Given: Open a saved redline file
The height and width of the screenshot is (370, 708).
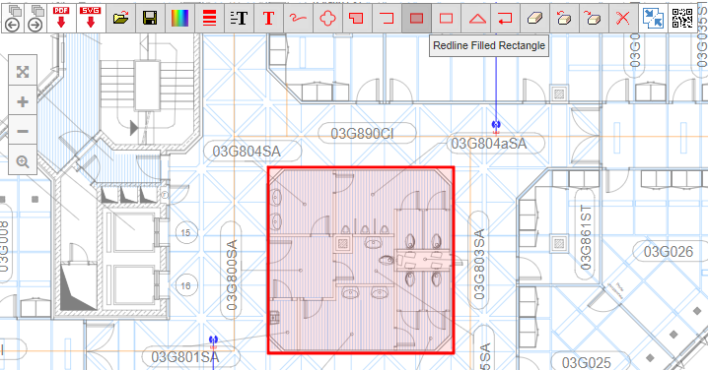Looking at the screenshot, I should [120, 18].
